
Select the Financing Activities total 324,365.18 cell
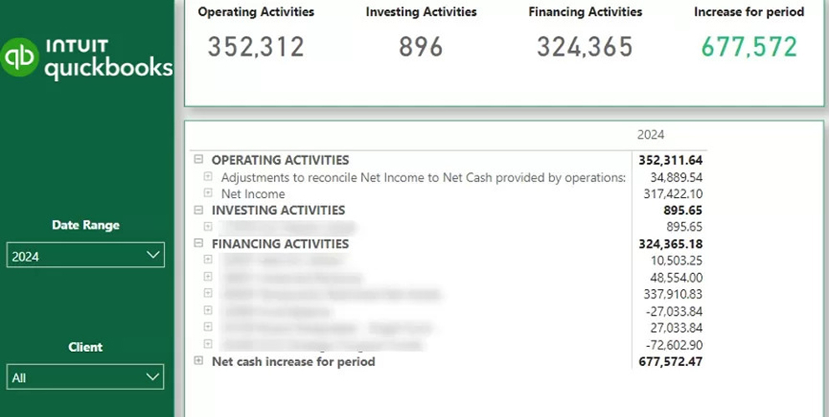tap(671, 243)
